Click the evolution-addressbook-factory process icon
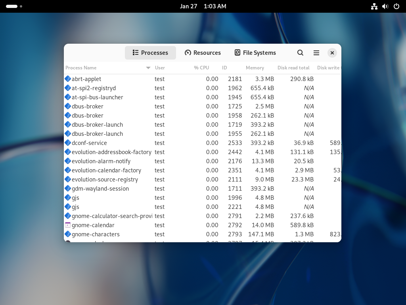This screenshot has height=305, width=406. click(68, 152)
